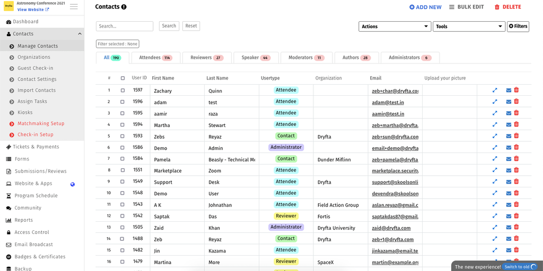Open the Actions dropdown
Viewport: 543px width, 271px height.
tap(395, 26)
